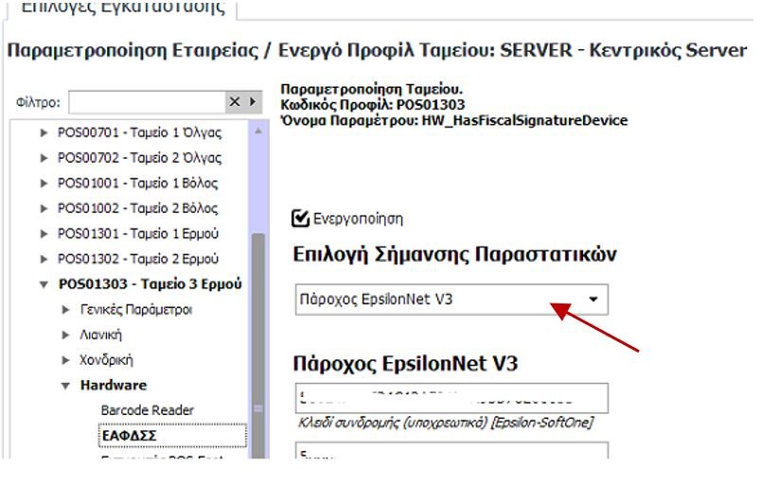Open the Πάροχος EpsilonNet V3 dropdown
This screenshot has width=761, height=484.
coord(593,299)
